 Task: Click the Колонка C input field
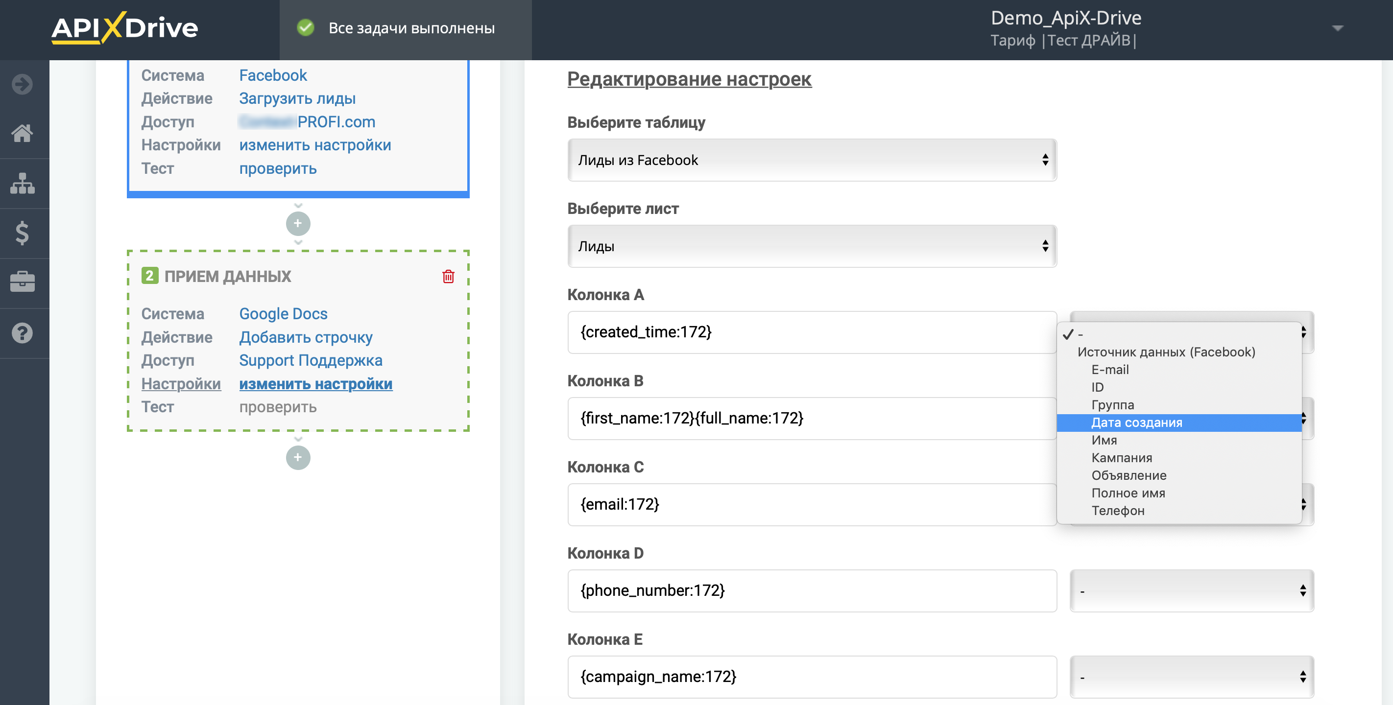point(812,504)
